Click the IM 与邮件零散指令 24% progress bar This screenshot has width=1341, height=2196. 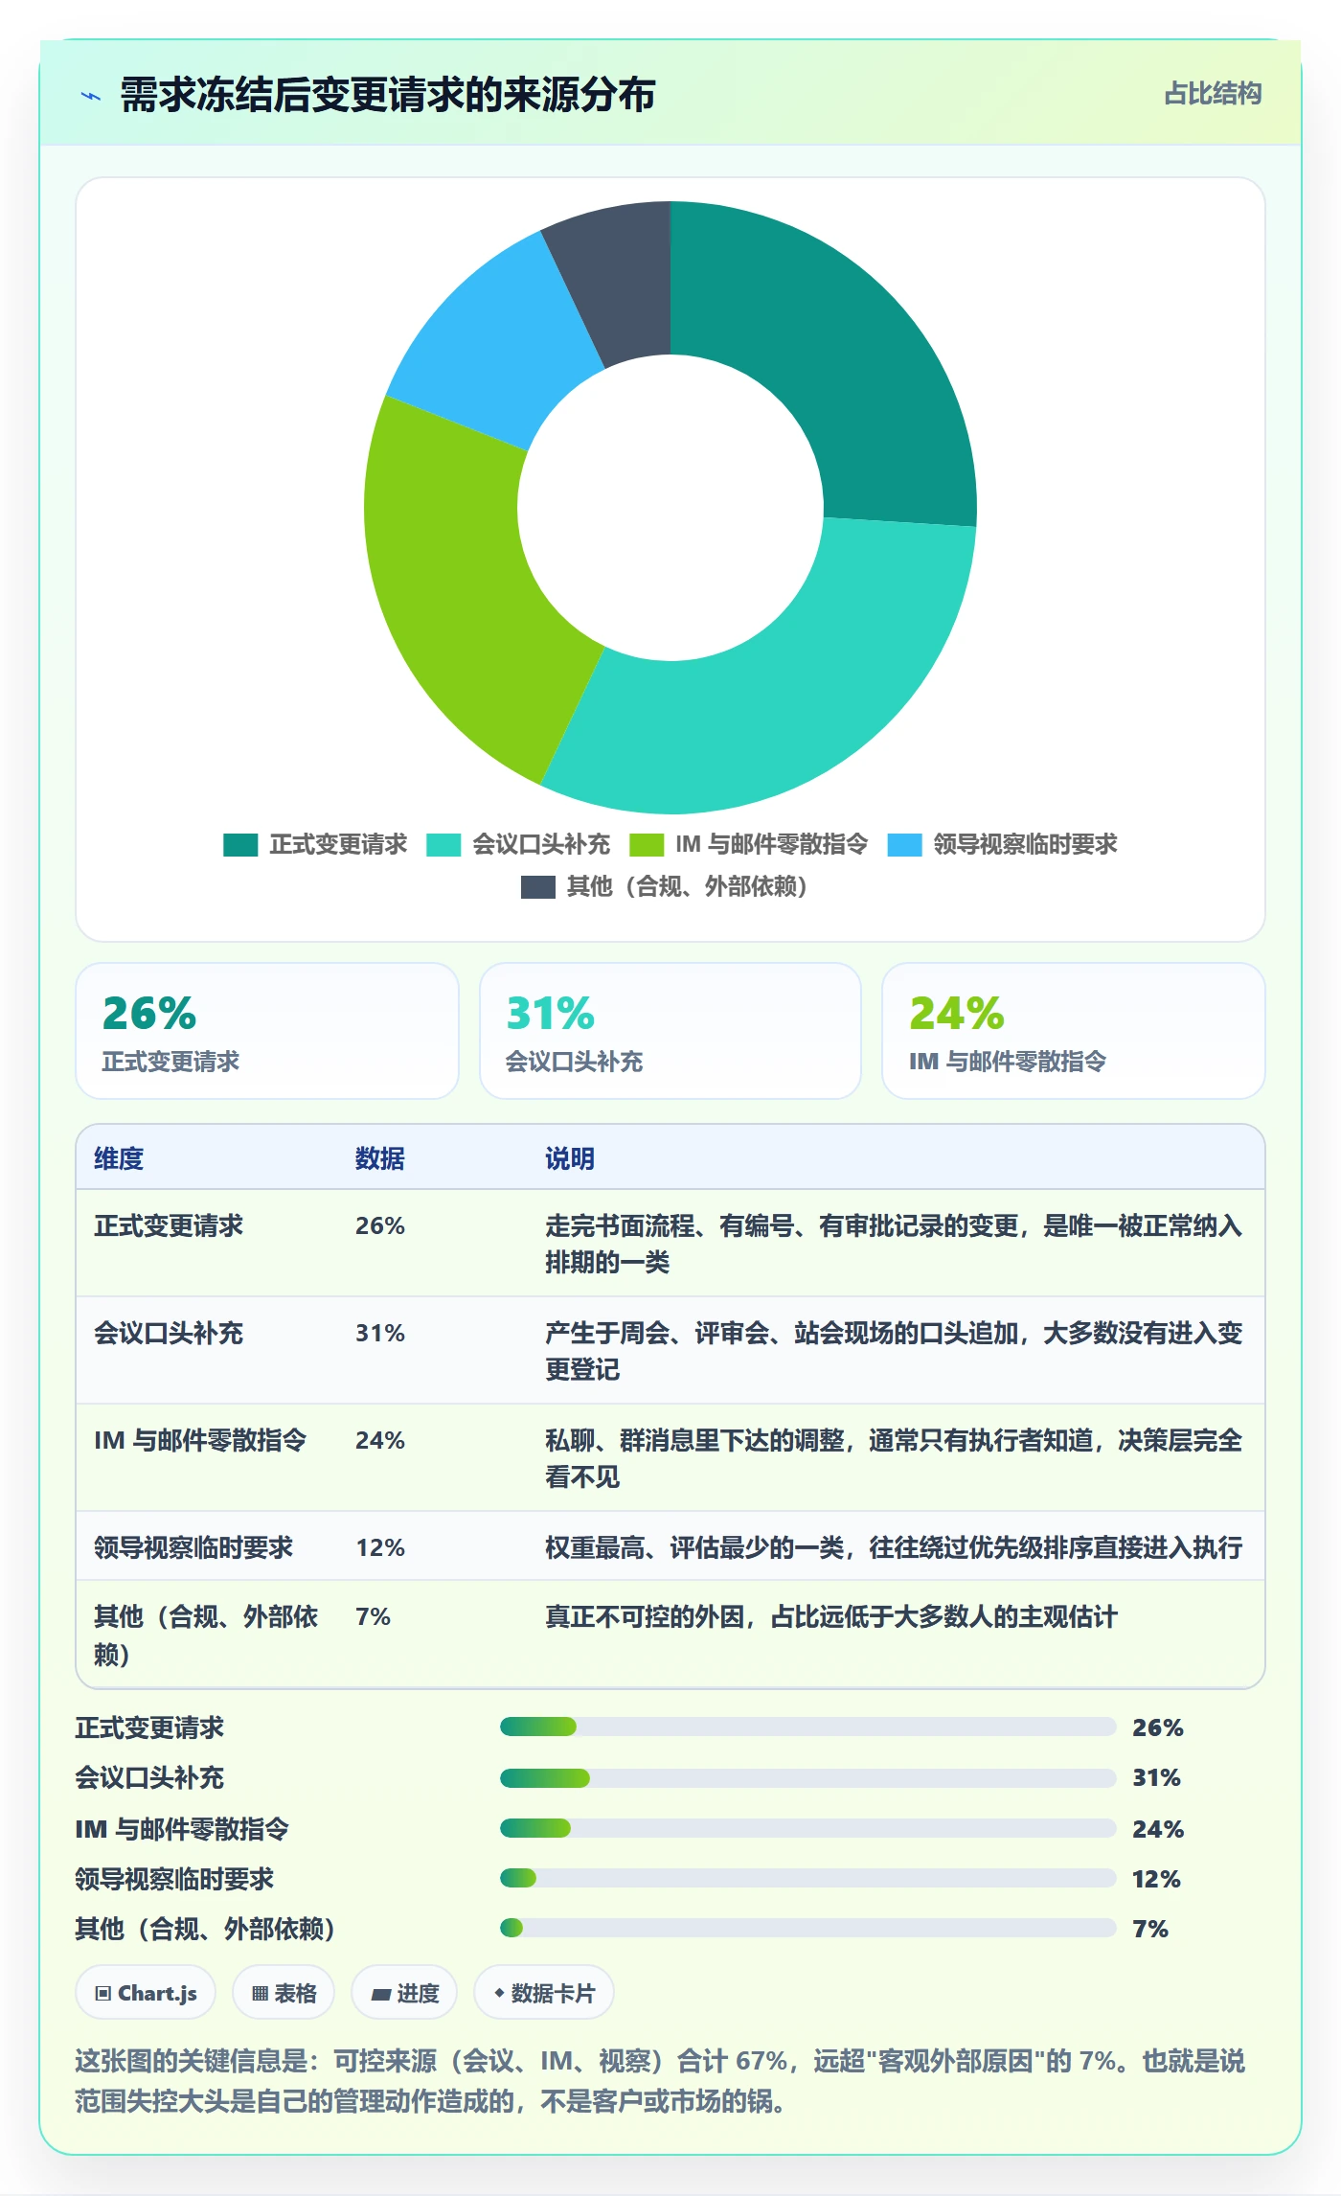coord(807,1828)
